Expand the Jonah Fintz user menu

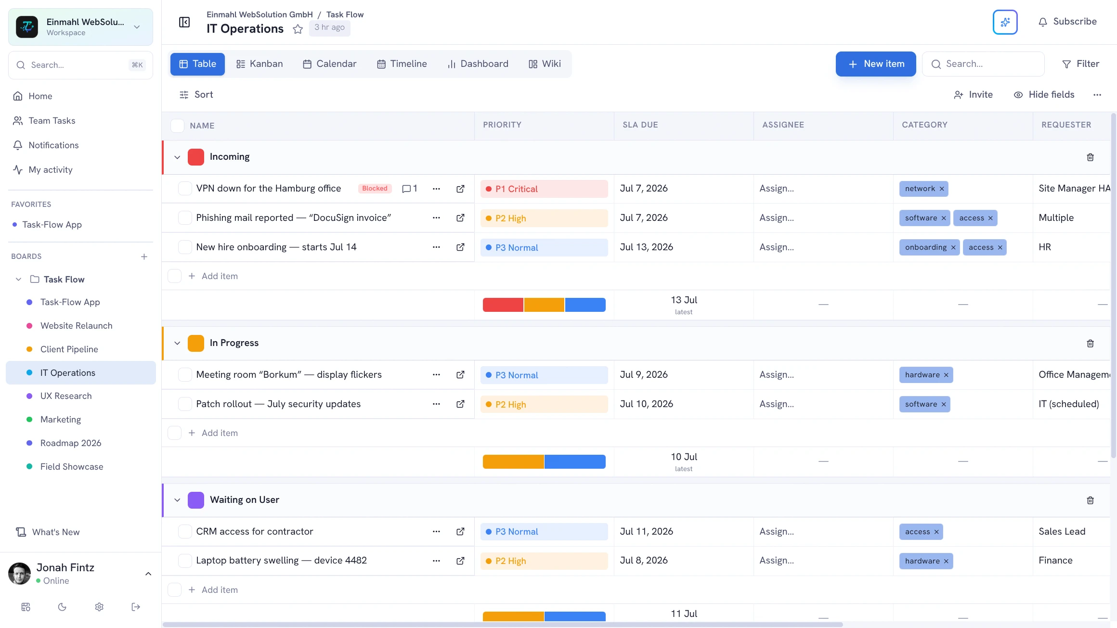click(148, 574)
